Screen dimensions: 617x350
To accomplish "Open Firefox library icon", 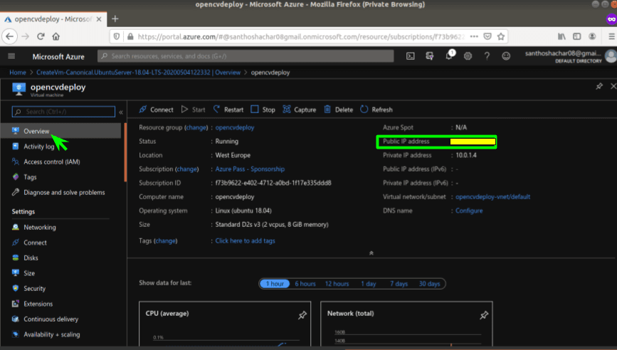I will click(561, 36).
